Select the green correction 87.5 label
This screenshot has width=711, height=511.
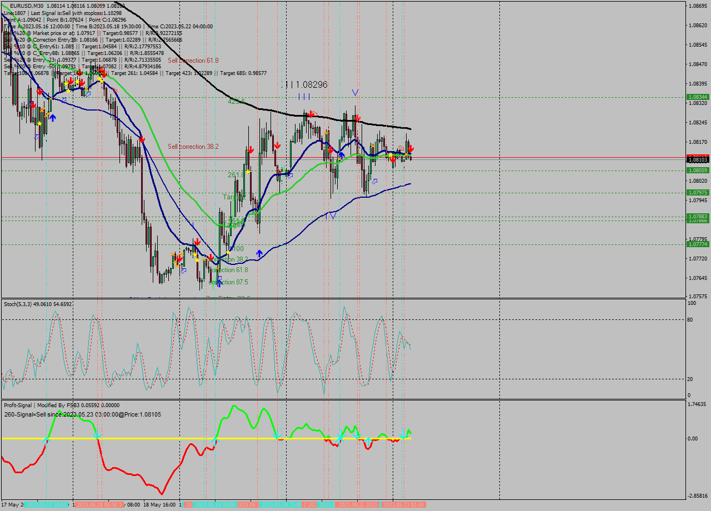(229, 282)
